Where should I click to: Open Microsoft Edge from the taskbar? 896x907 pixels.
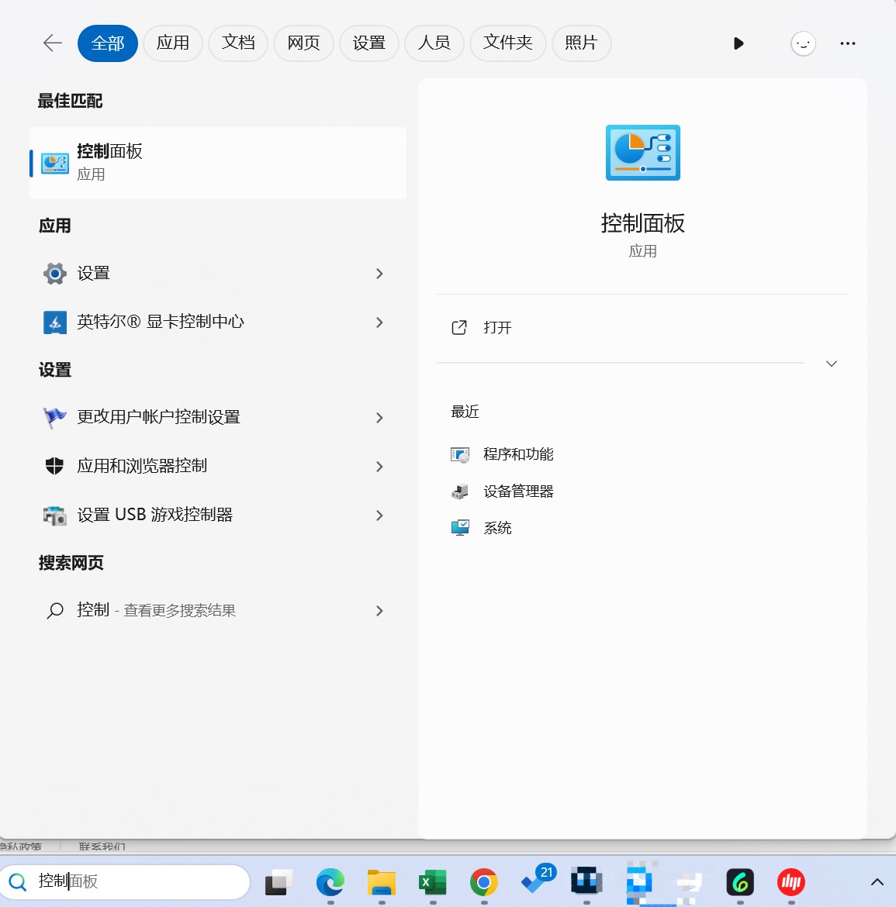(330, 882)
